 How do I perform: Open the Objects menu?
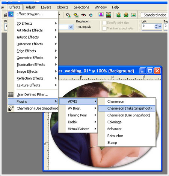tap(62, 7)
